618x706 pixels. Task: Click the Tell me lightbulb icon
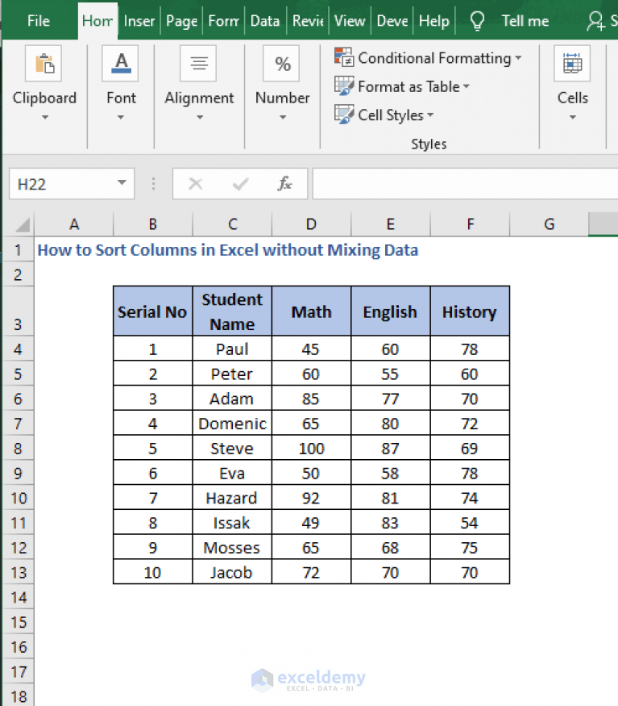477,20
